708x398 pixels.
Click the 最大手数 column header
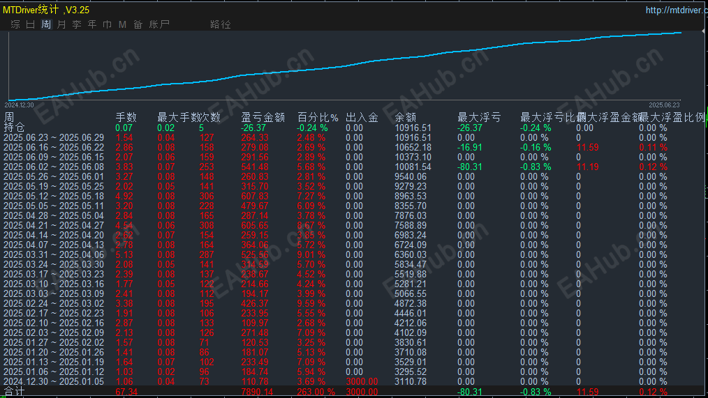point(177,118)
